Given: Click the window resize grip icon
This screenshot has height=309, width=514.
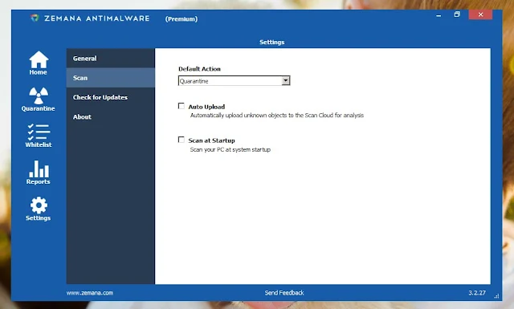Looking at the screenshot, I should [496, 295].
